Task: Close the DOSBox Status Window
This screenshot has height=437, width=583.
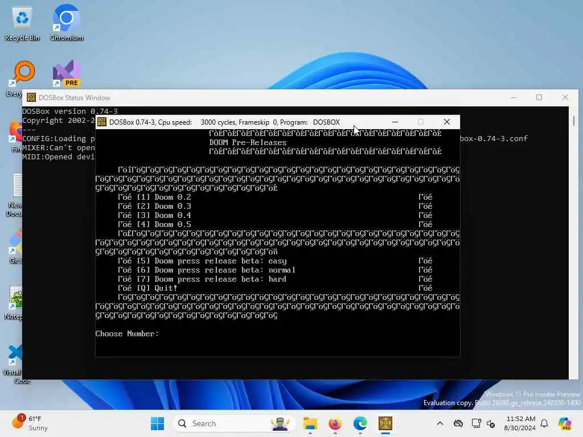Action: click(x=565, y=97)
